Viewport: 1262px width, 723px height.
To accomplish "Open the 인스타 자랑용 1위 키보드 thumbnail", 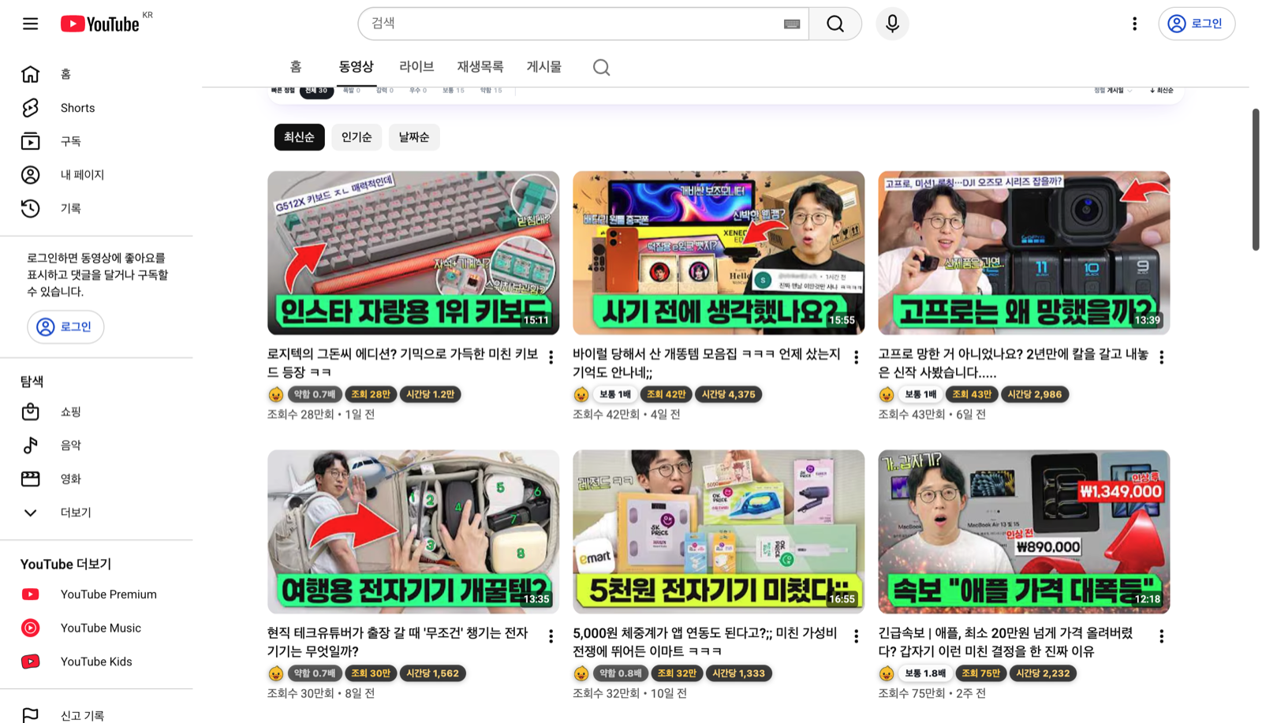I will pyautogui.click(x=413, y=253).
